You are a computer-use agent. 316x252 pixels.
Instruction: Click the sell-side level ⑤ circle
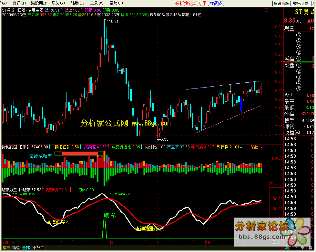299,35
